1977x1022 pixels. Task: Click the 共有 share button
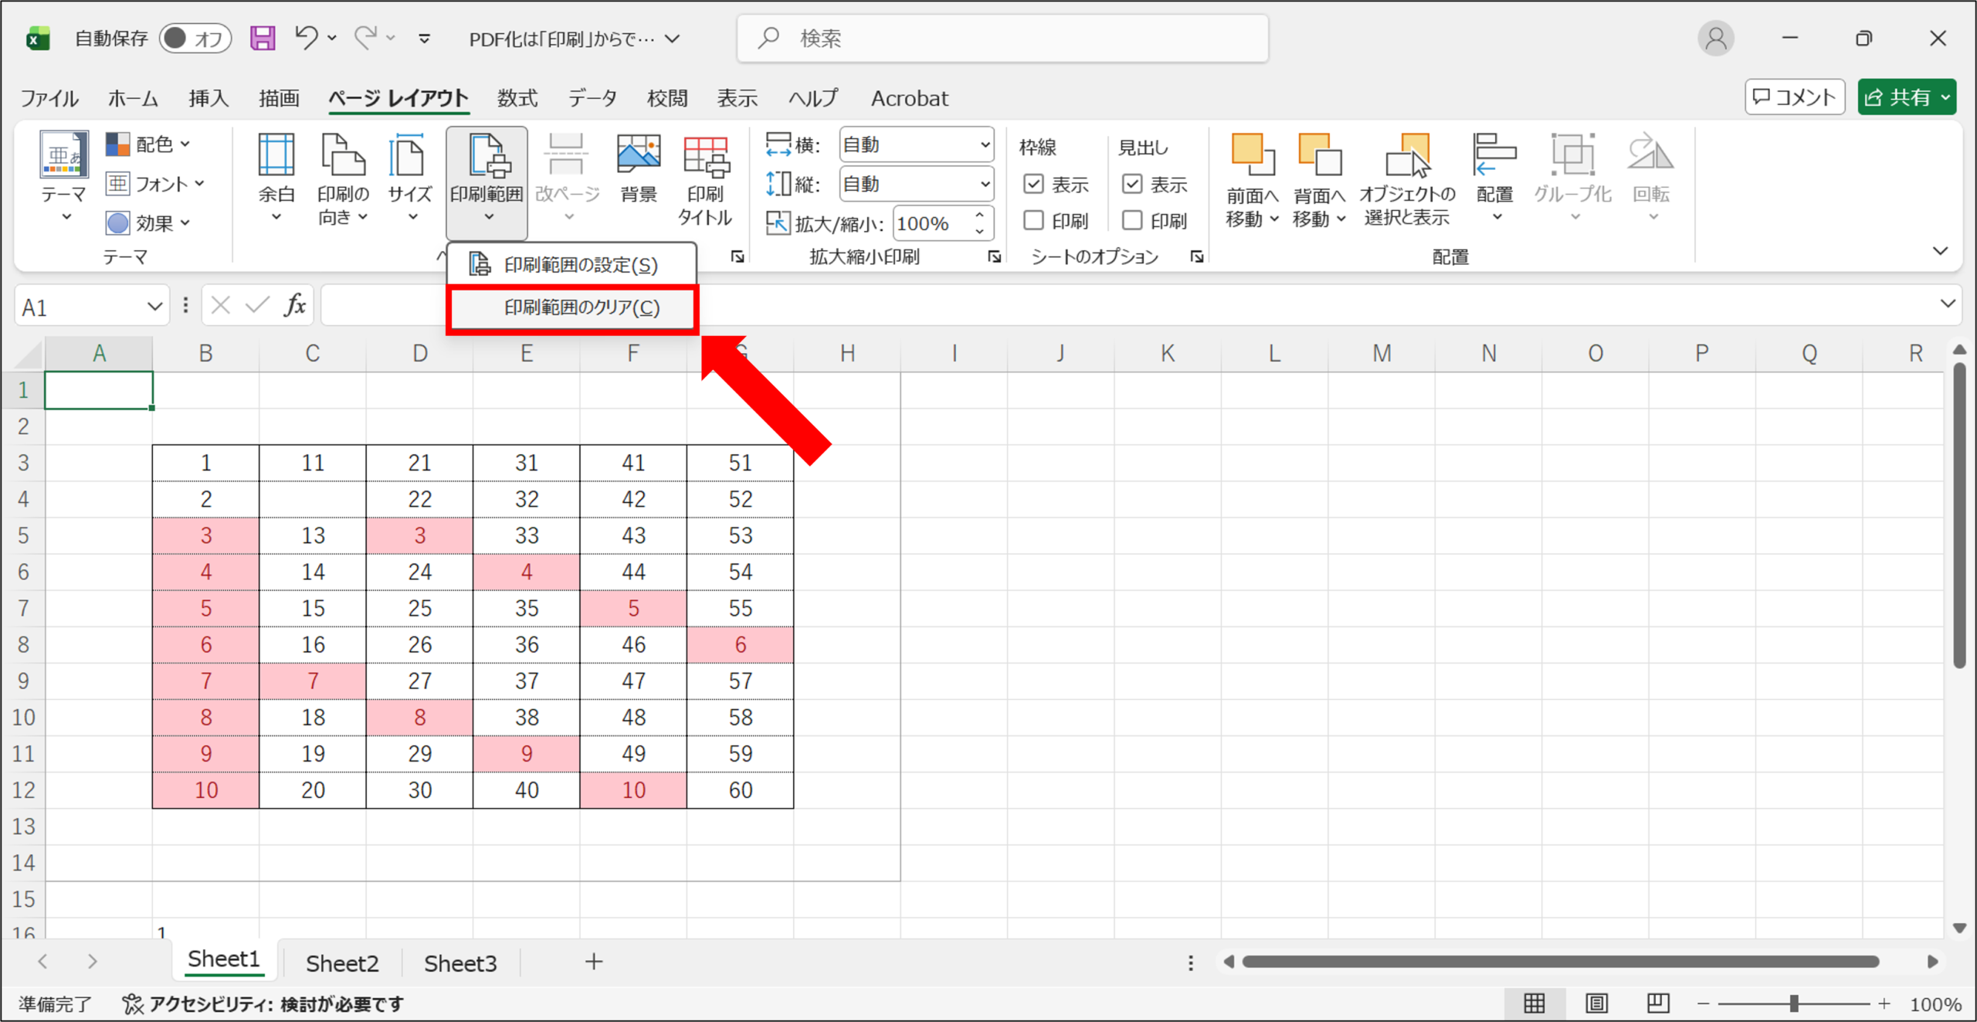coord(1906,97)
